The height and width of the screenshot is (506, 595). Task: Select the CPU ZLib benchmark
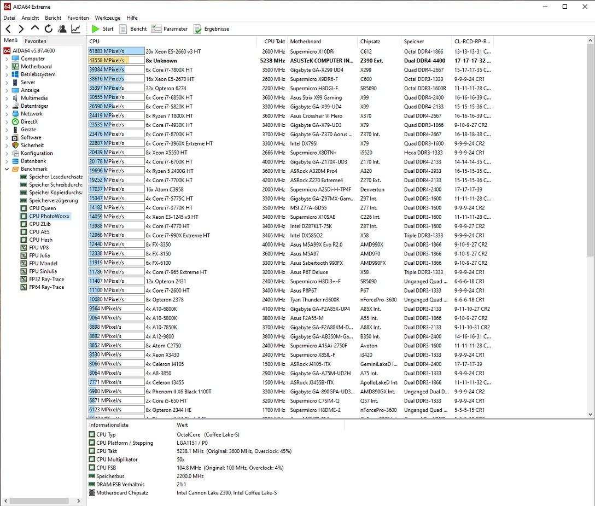pyautogui.click(x=40, y=224)
